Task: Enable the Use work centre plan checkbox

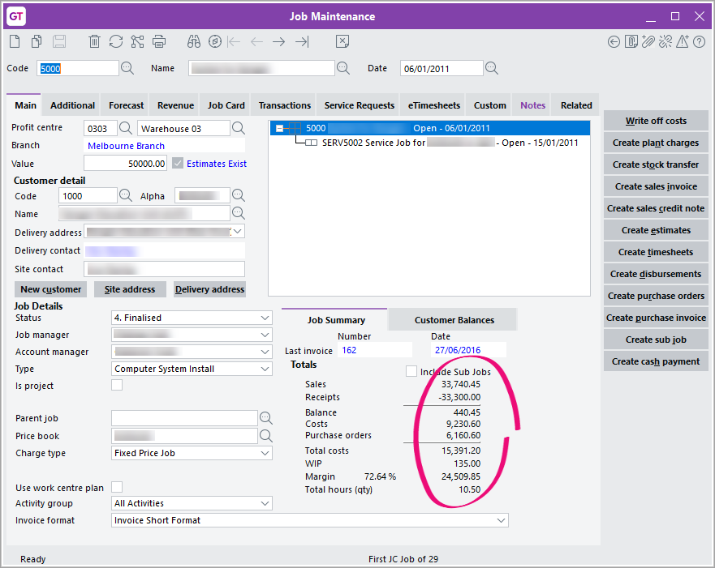Action: click(117, 487)
